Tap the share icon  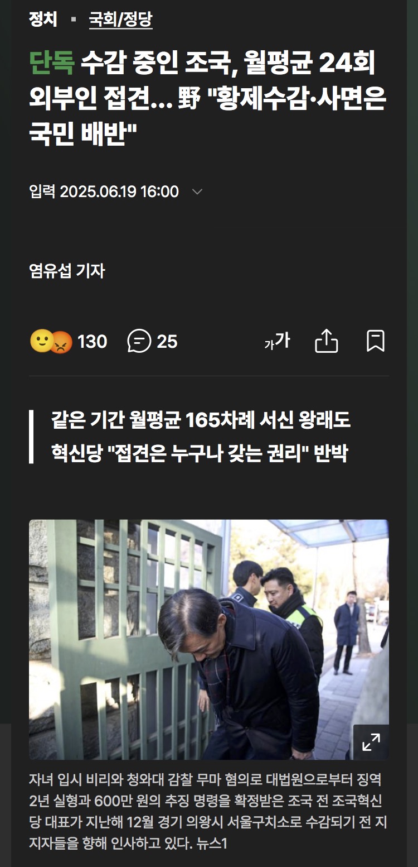(x=327, y=341)
